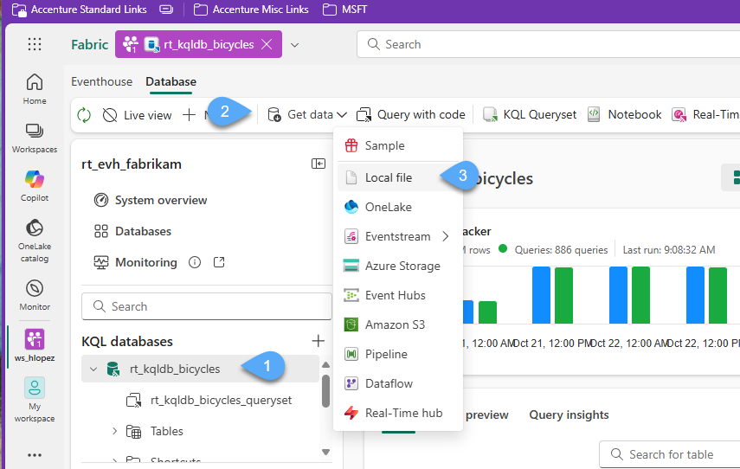This screenshot has height=469, width=740.
Task: Open Databases in the explorer
Action: (x=132, y=231)
